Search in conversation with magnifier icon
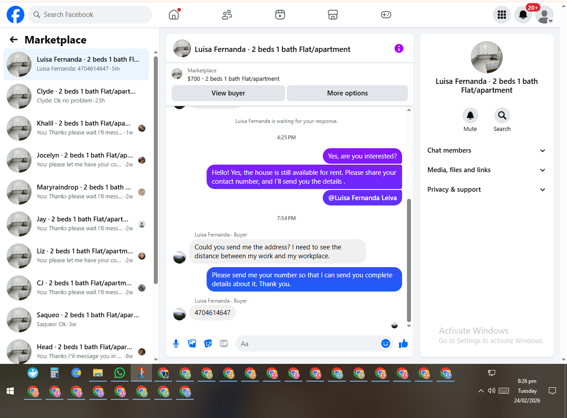The height and width of the screenshot is (418, 567). pyautogui.click(x=502, y=115)
